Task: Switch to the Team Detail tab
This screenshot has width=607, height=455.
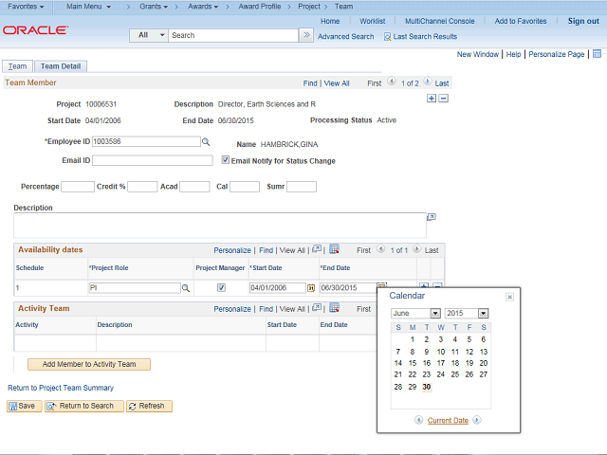Action: [61, 66]
